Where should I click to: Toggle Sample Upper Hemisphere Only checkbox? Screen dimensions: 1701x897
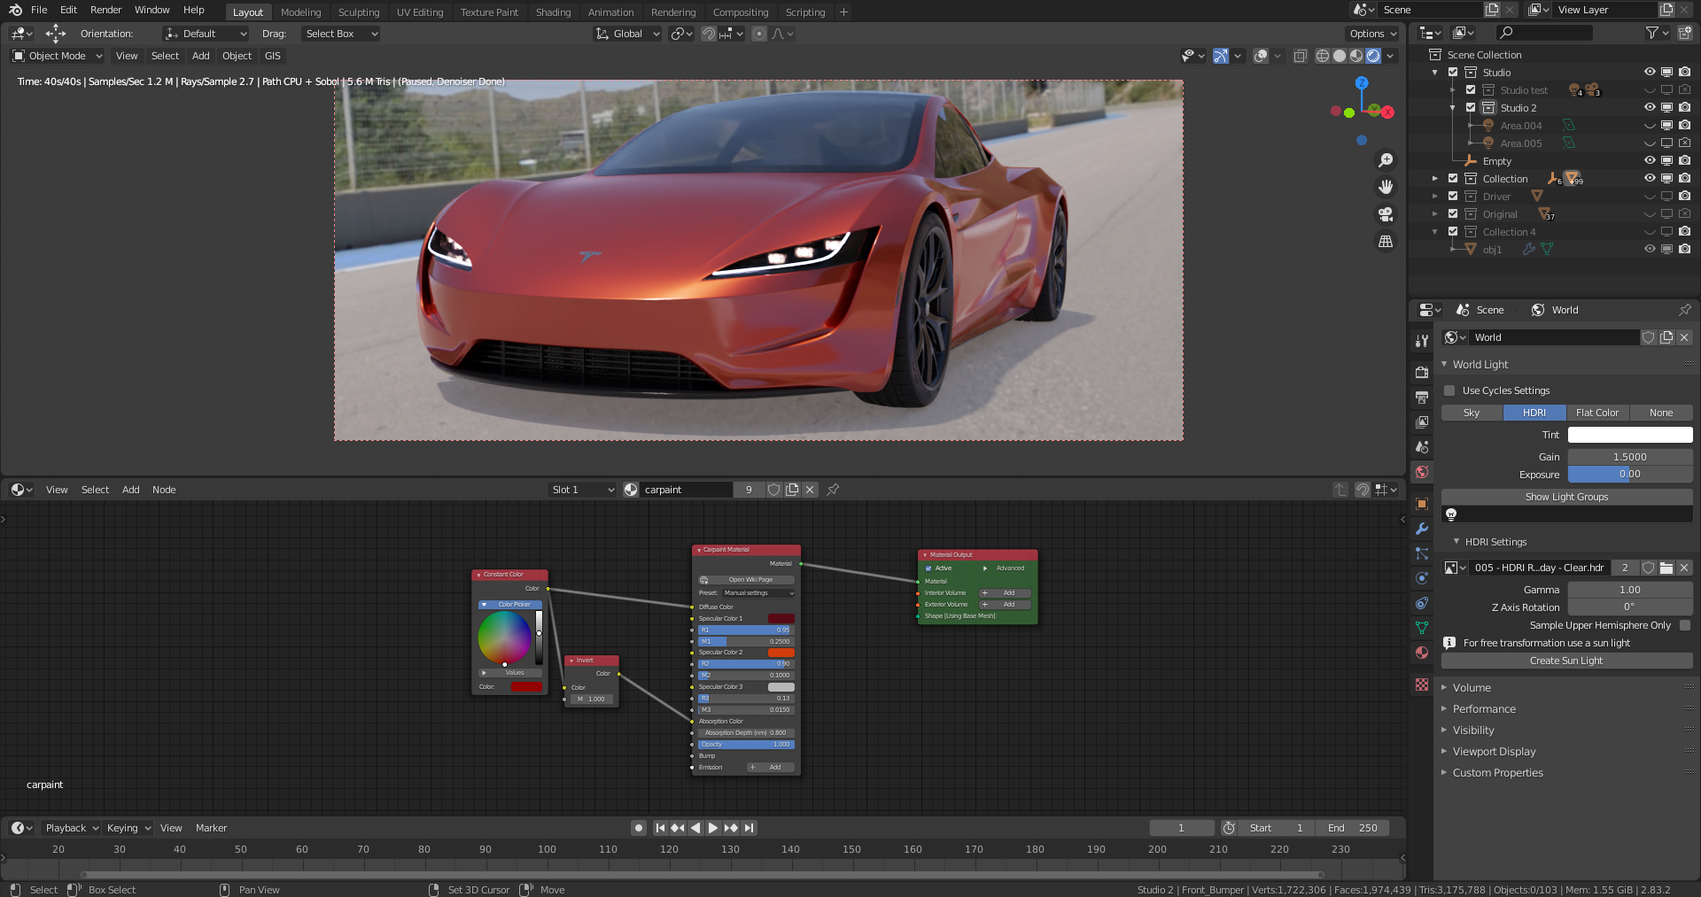(1685, 625)
